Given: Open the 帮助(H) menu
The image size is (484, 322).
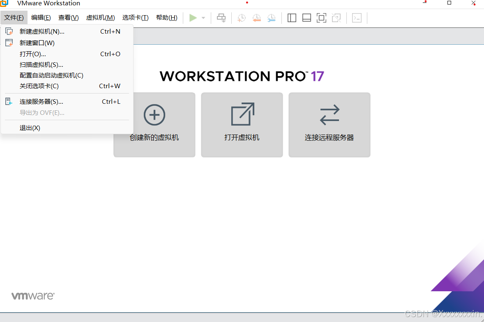Looking at the screenshot, I should [167, 18].
